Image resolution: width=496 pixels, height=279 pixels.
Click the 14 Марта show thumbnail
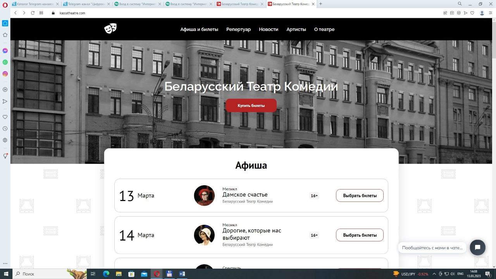pos(204,235)
